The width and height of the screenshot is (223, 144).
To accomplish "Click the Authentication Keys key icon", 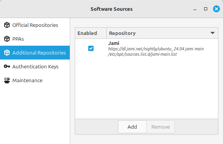I will tap(7, 66).
